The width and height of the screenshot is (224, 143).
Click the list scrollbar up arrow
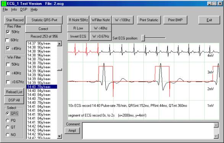(x=60, y=44)
